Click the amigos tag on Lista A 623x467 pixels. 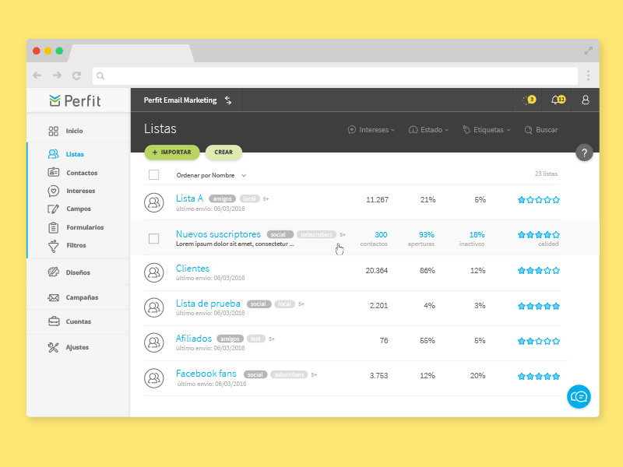222,199
